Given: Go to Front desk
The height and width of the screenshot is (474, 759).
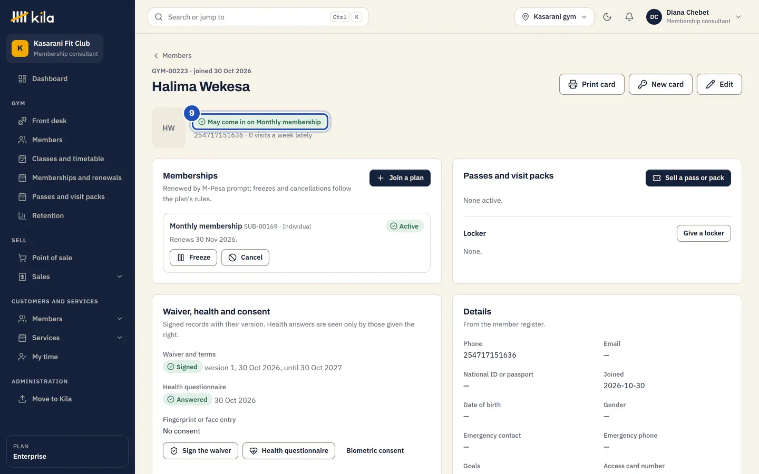Looking at the screenshot, I should (x=67, y=121).
